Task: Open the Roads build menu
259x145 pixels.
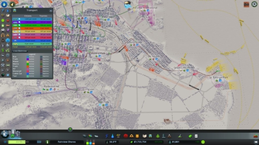Action: pyautogui.click(x=85, y=136)
